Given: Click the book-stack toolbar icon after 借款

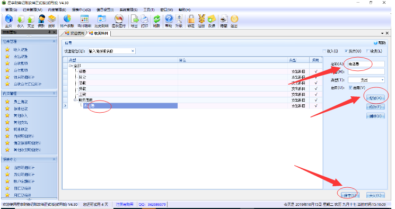Looking at the screenshot, I should click(x=51, y=21).
